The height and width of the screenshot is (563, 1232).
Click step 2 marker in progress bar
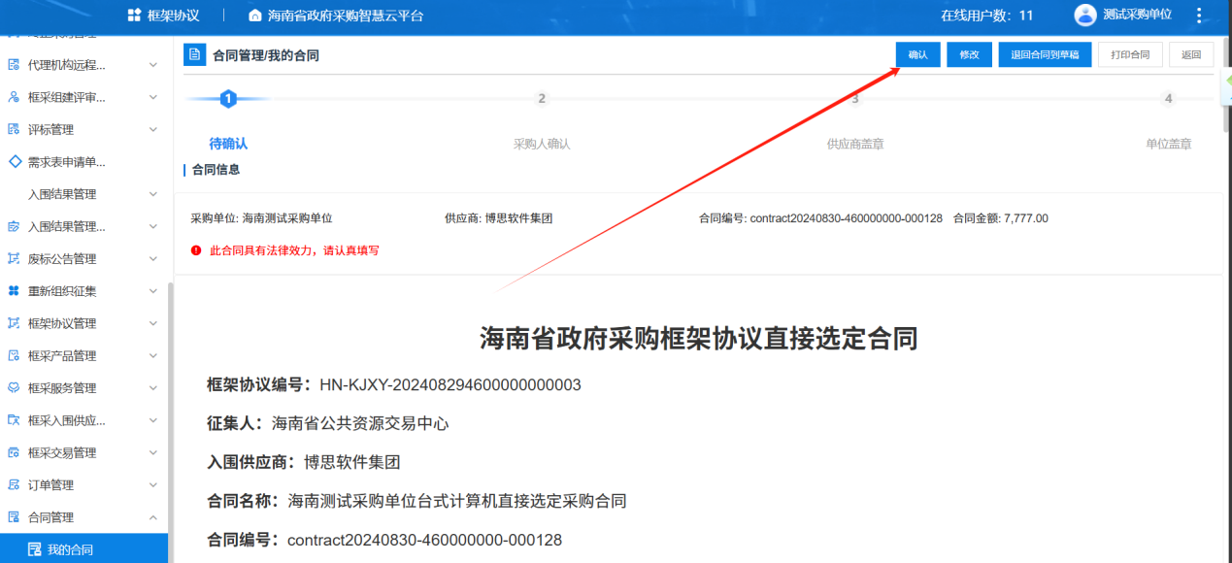[542, 98]
